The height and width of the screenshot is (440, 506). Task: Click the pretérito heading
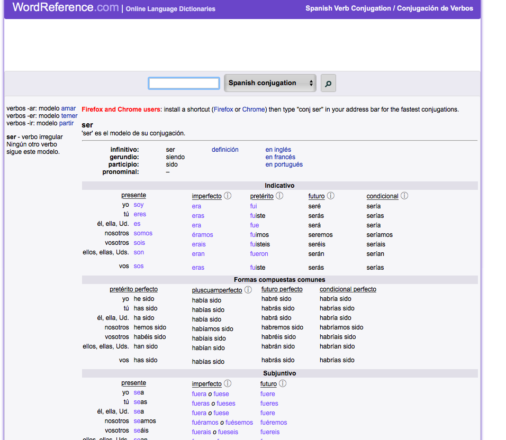261,196
